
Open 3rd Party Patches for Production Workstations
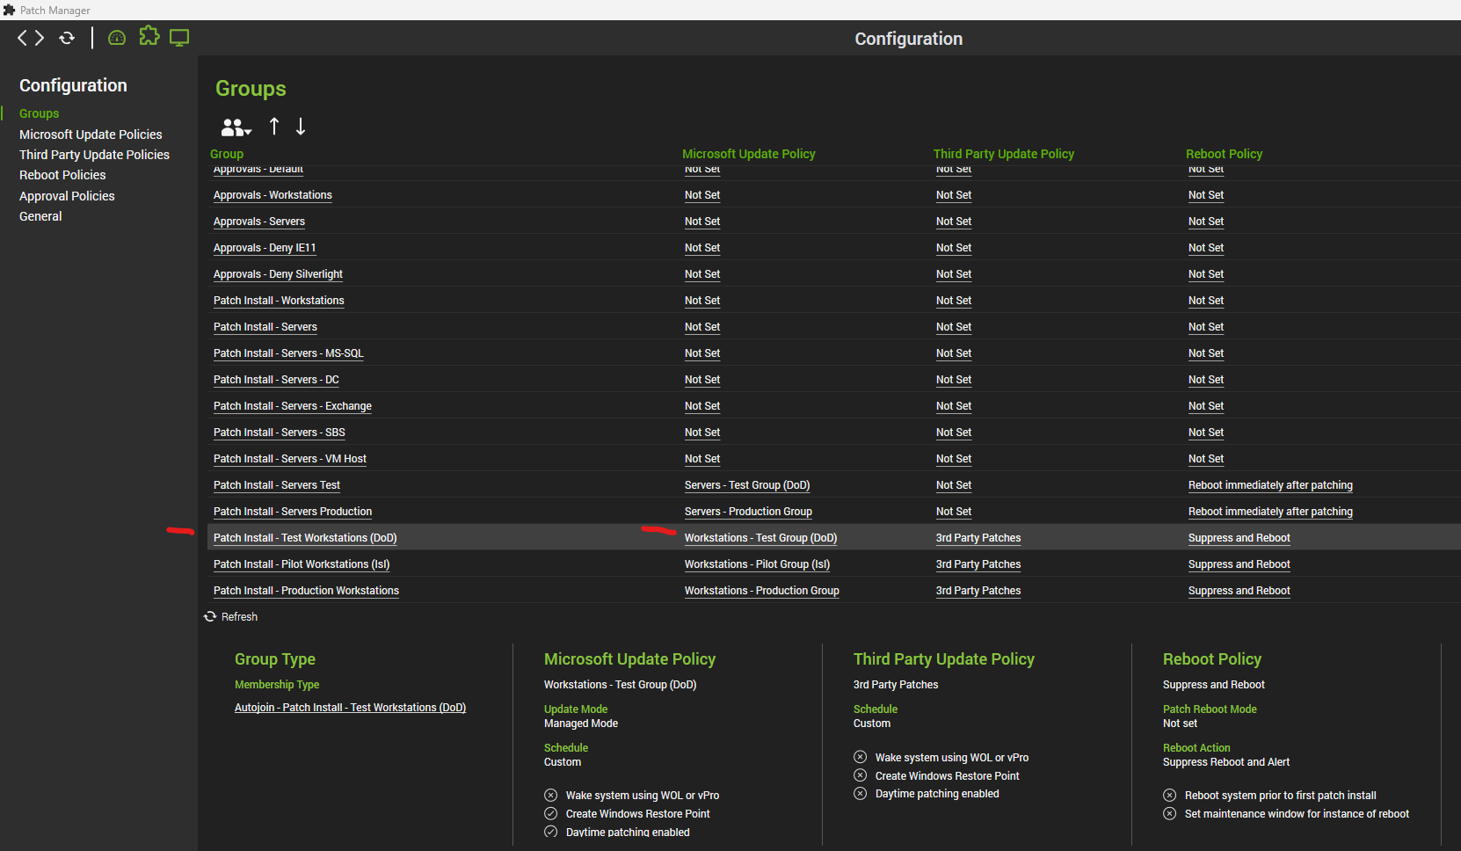(978, 591)
